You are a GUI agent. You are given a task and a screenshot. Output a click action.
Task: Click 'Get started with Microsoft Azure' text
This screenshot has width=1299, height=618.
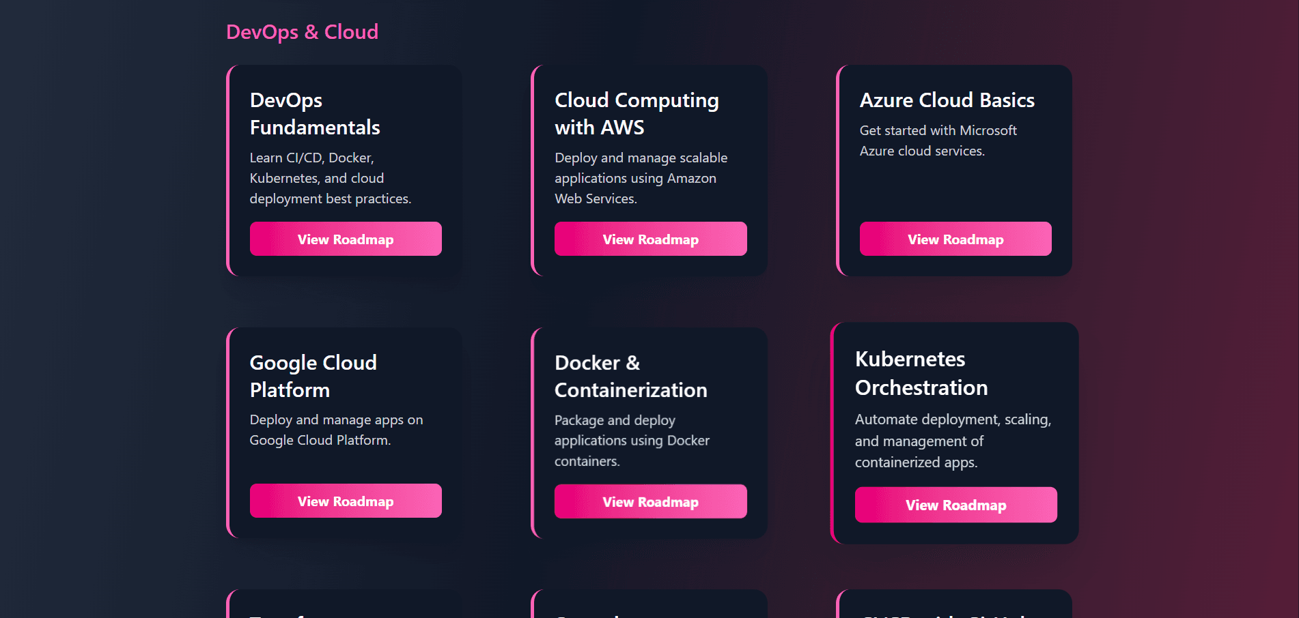(x=938, y=141)
